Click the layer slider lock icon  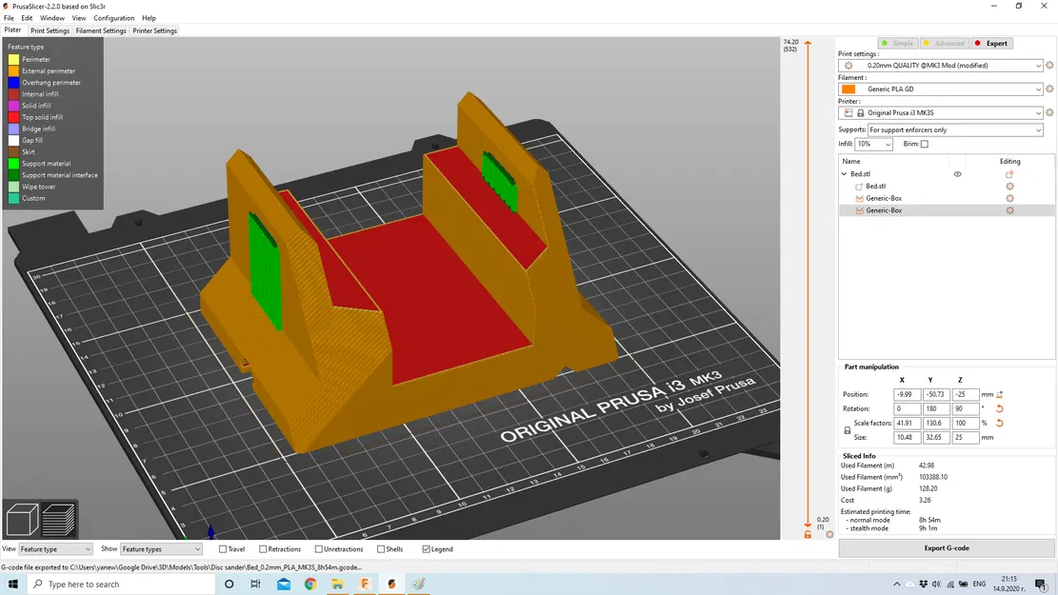(x=808, y=534)
